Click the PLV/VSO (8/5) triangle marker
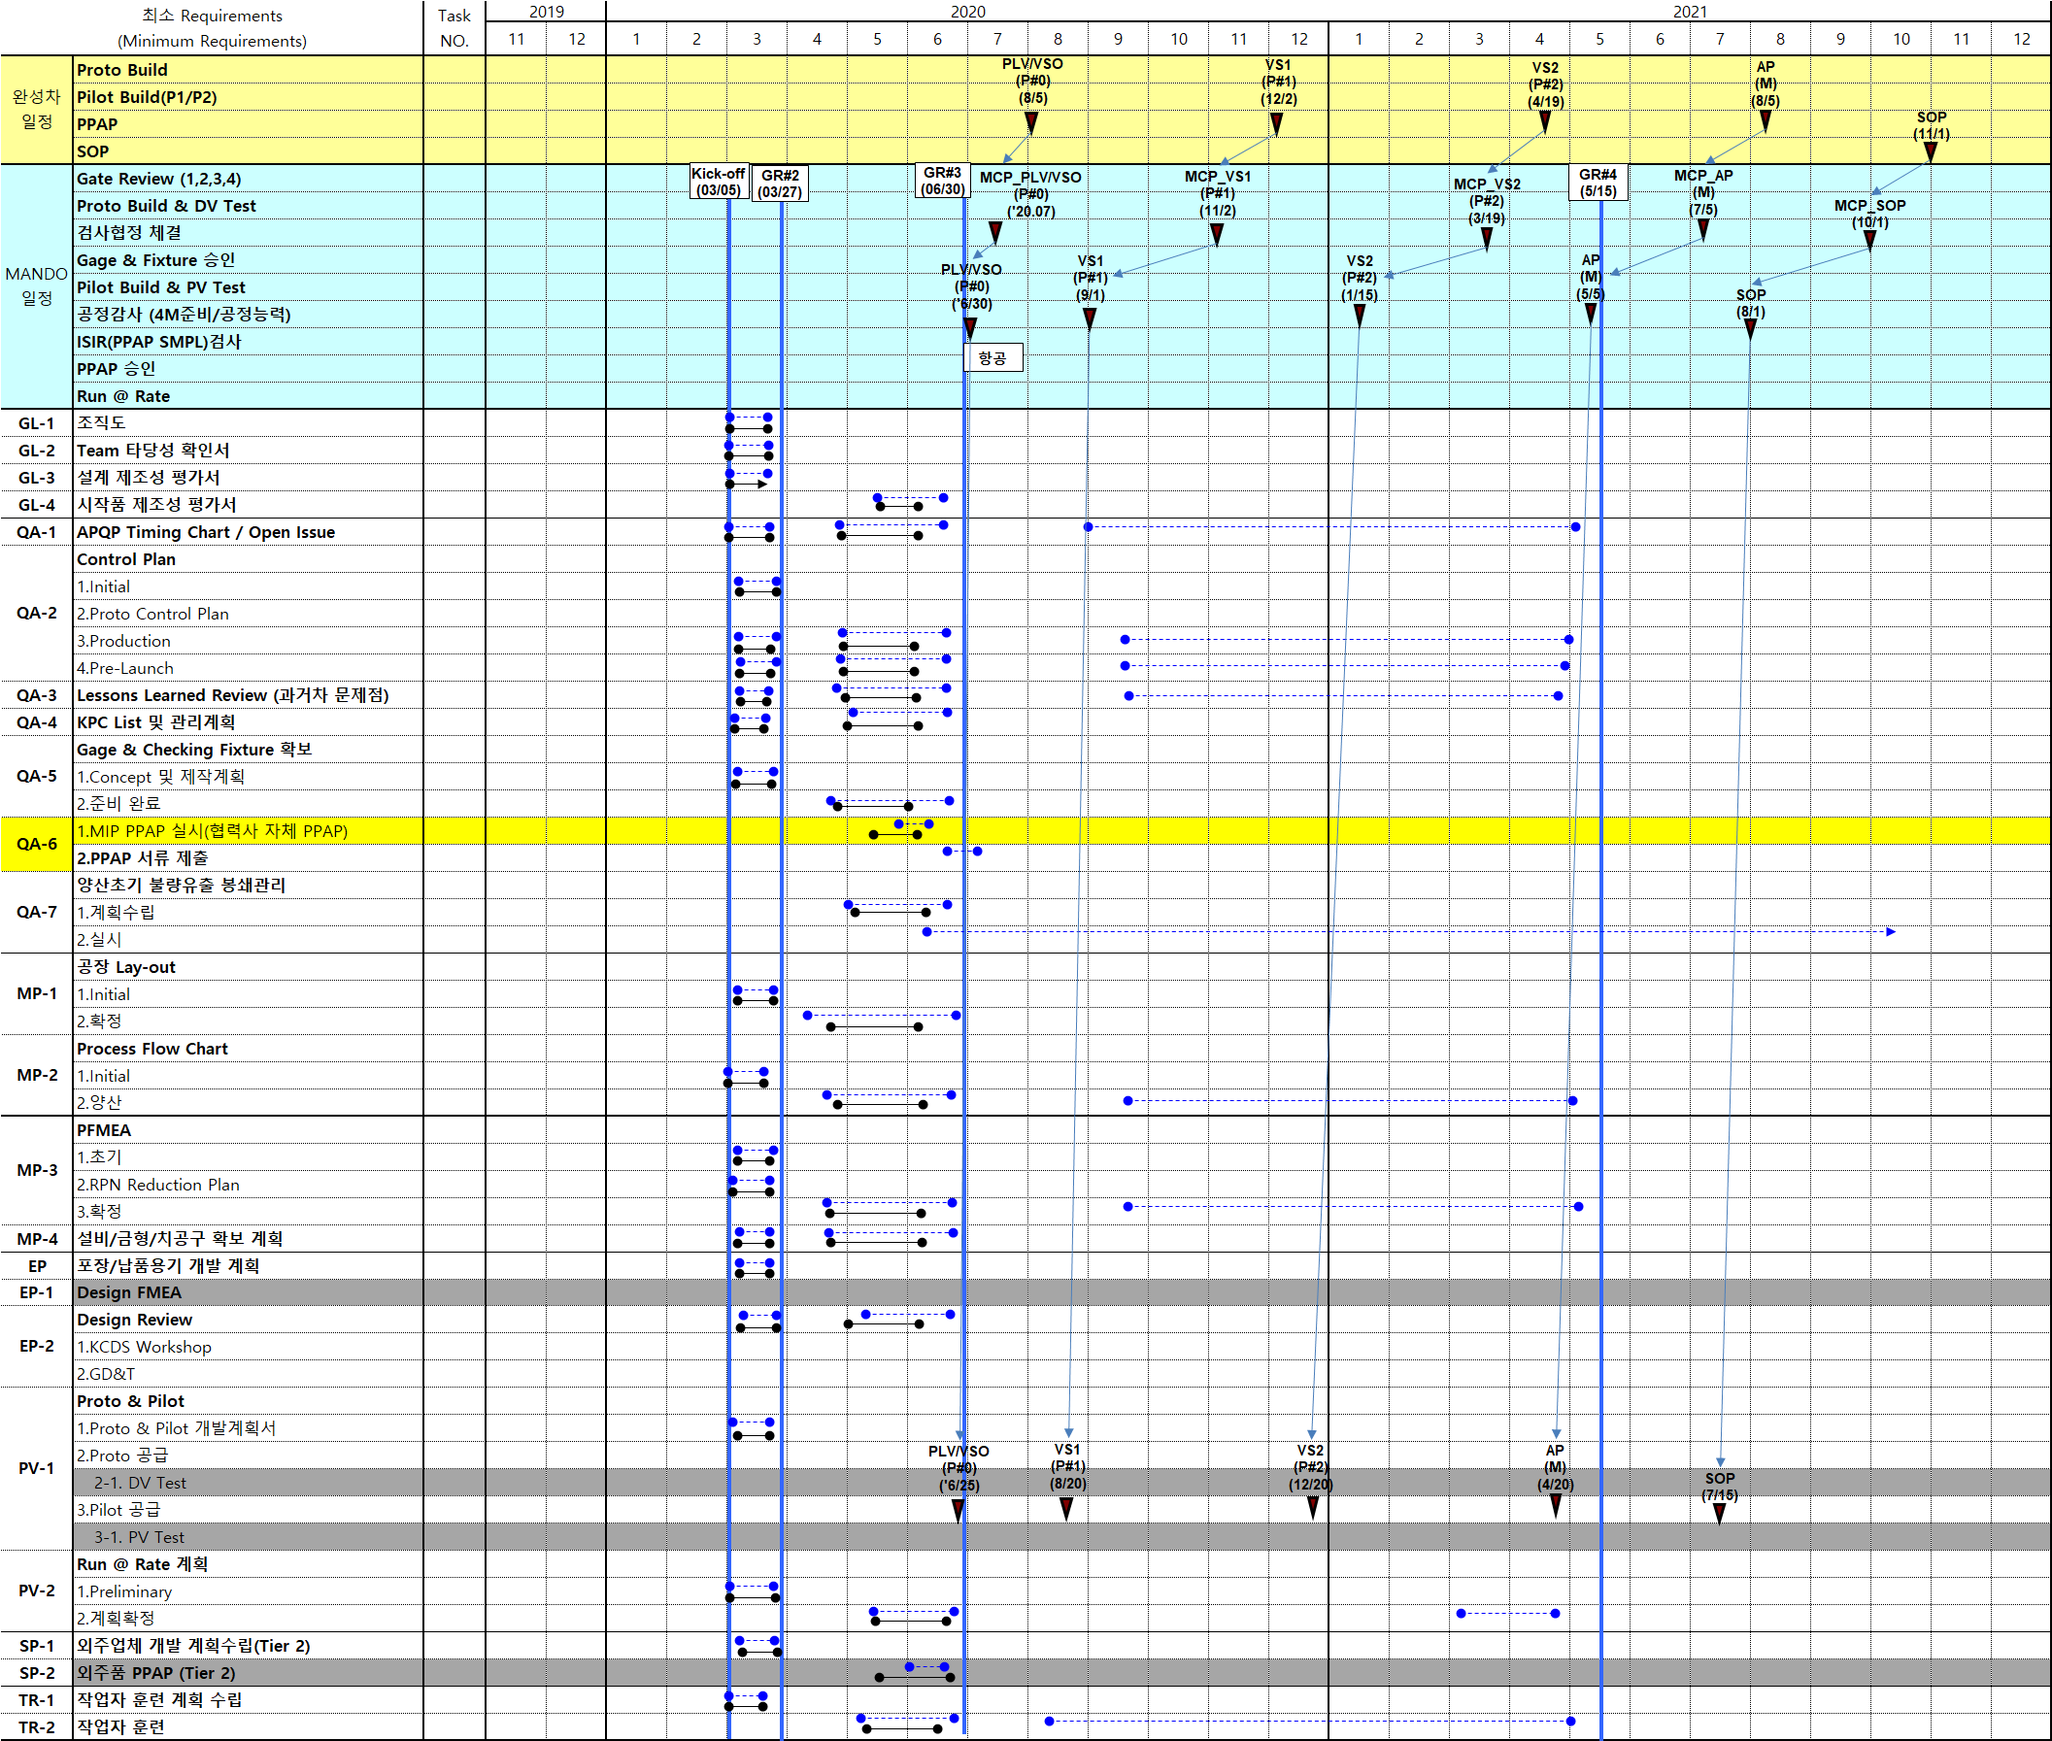Viewport: 2052px width, 1741px height. 1030,122
